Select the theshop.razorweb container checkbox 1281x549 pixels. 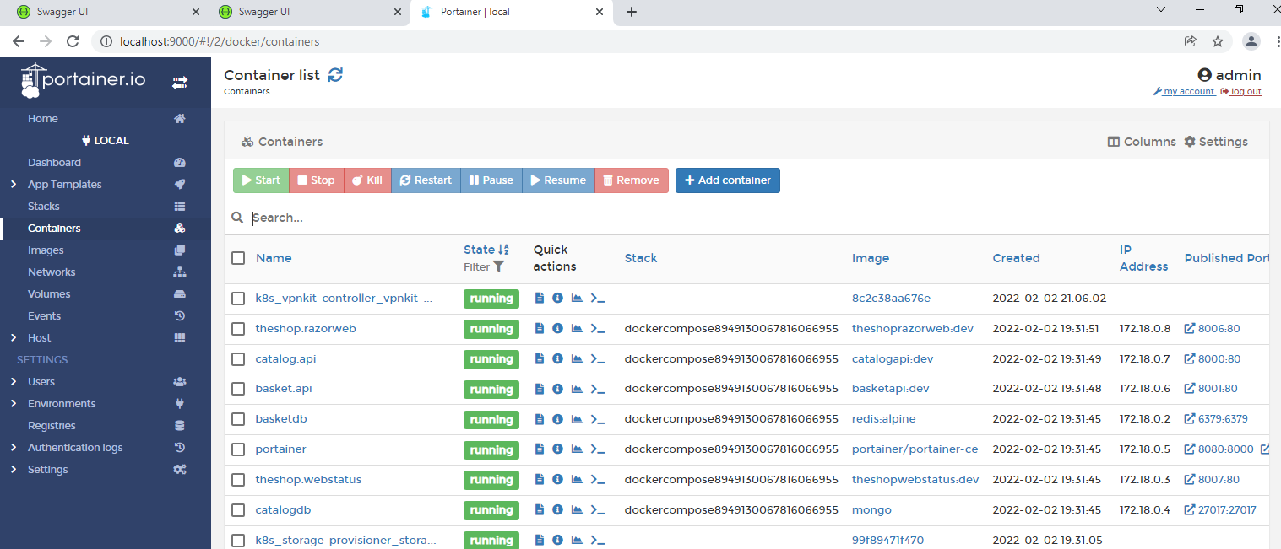tap(238, 328)
